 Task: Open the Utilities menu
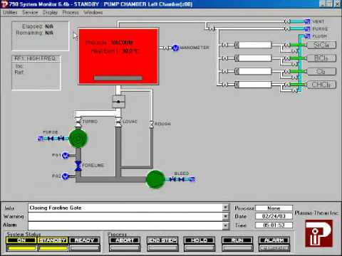10,12
